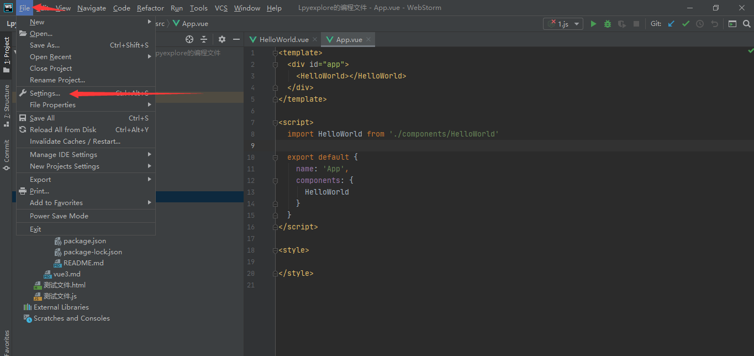
Task: Click the WebStorm logo icon
Action: coord(8,8)
